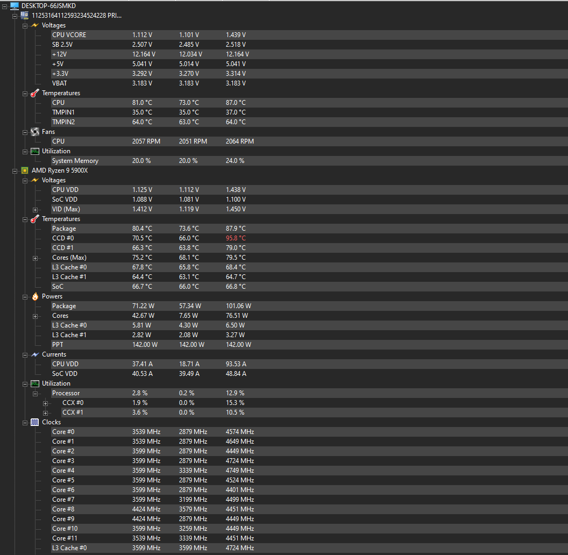
Task: Expand the CCX #0 row
Action: (x=45, y=403)
